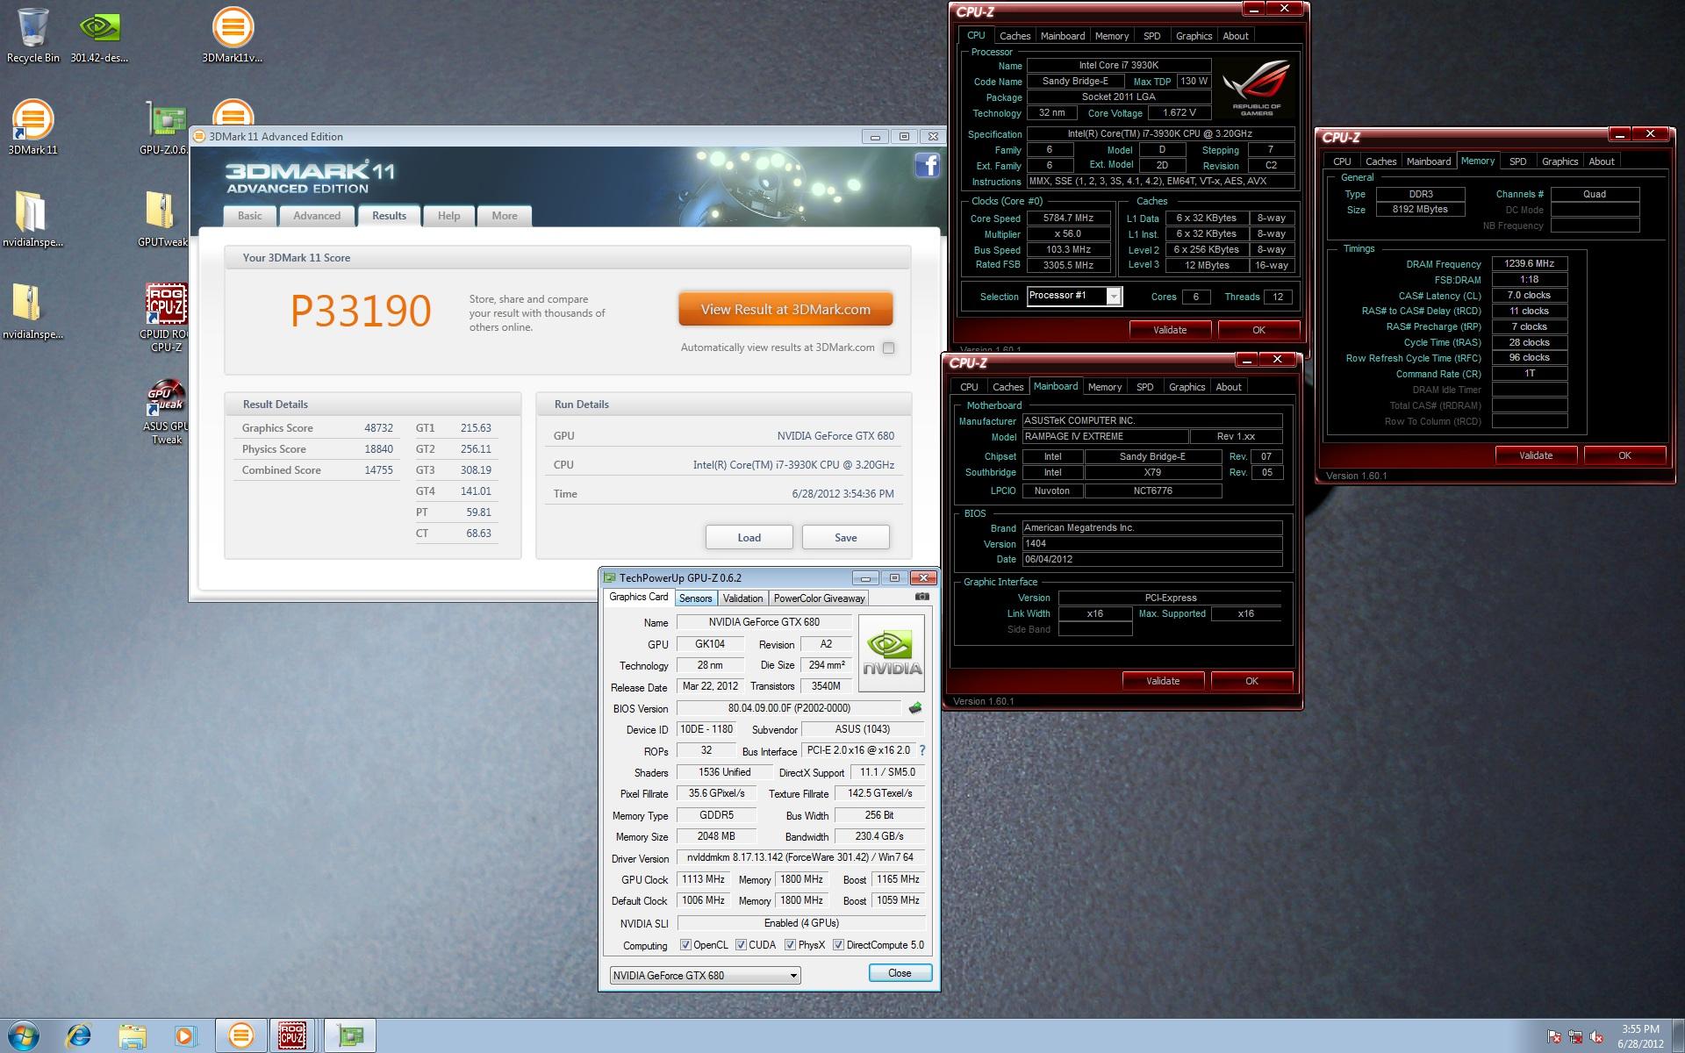Open the PowerColor Giveaway tab in GPU-Z
Viewport: 1685px width, 1053px height.
pyautogui.click(x=819, y=598)
